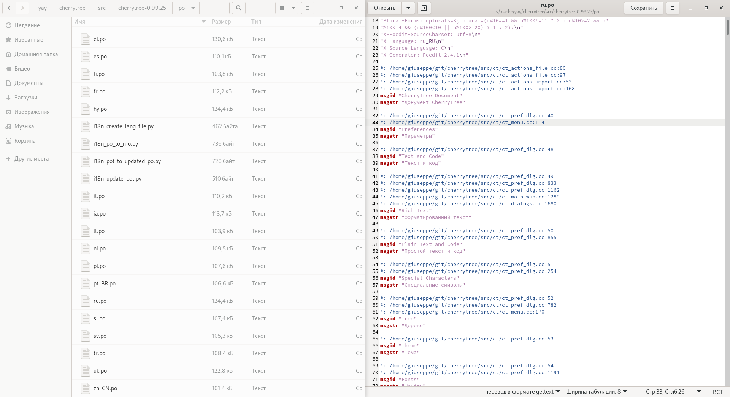This screenshot has height=397, width=730.
Task: Expand the Открыть button dropdown
Action: 408,8
